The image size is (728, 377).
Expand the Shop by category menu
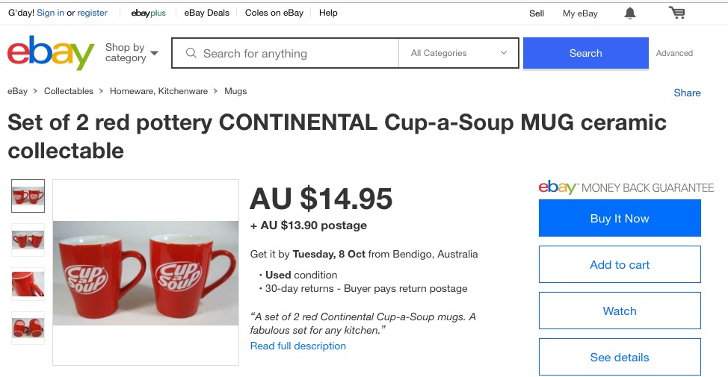(x=132, y=53)
